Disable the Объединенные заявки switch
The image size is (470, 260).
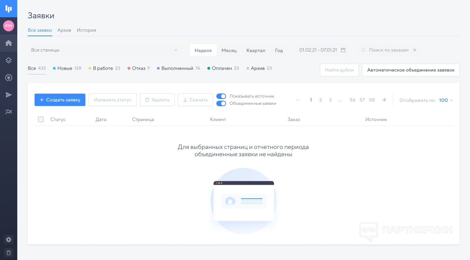(x=221, y=103)
